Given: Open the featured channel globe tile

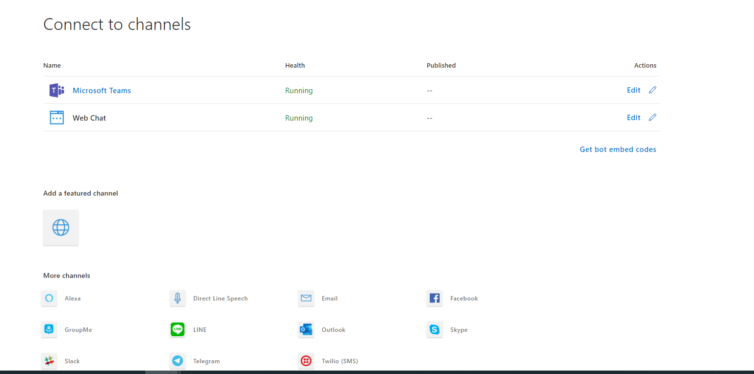Looking at the screenshot, I should (61, 227).
